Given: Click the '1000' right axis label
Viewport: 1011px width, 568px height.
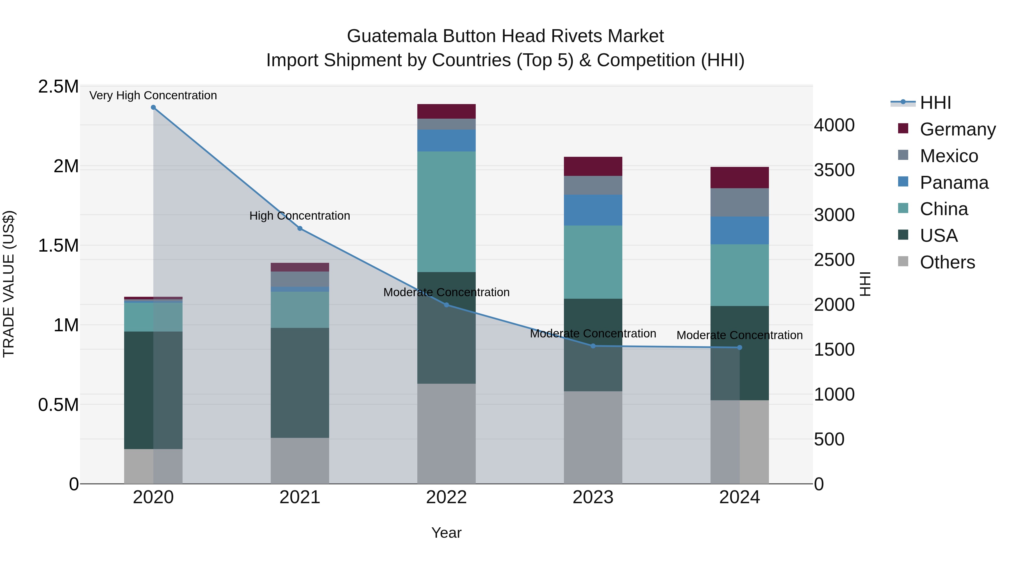Looking at the screenshot, I should coord(834,394).
